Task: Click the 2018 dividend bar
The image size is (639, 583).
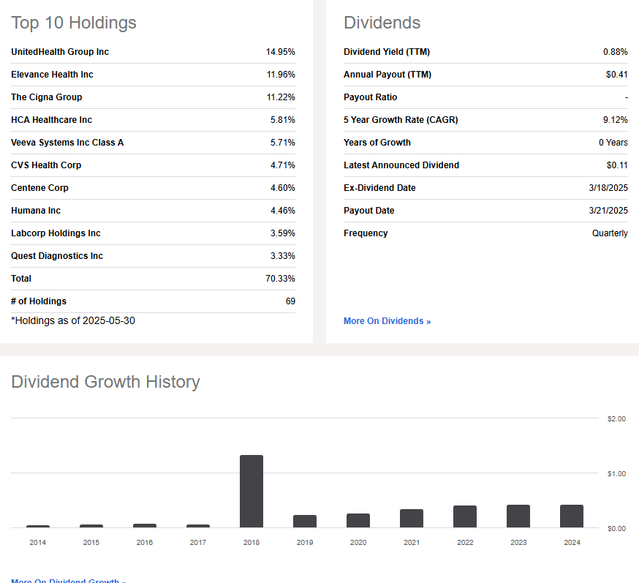Action: click(252, 490)
